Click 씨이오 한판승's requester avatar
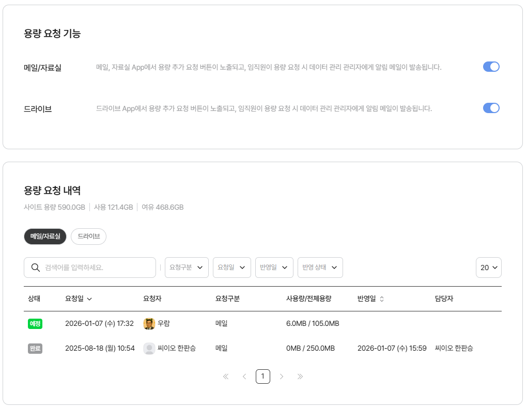This screenshot has width=527, height=408. (149, 349)
